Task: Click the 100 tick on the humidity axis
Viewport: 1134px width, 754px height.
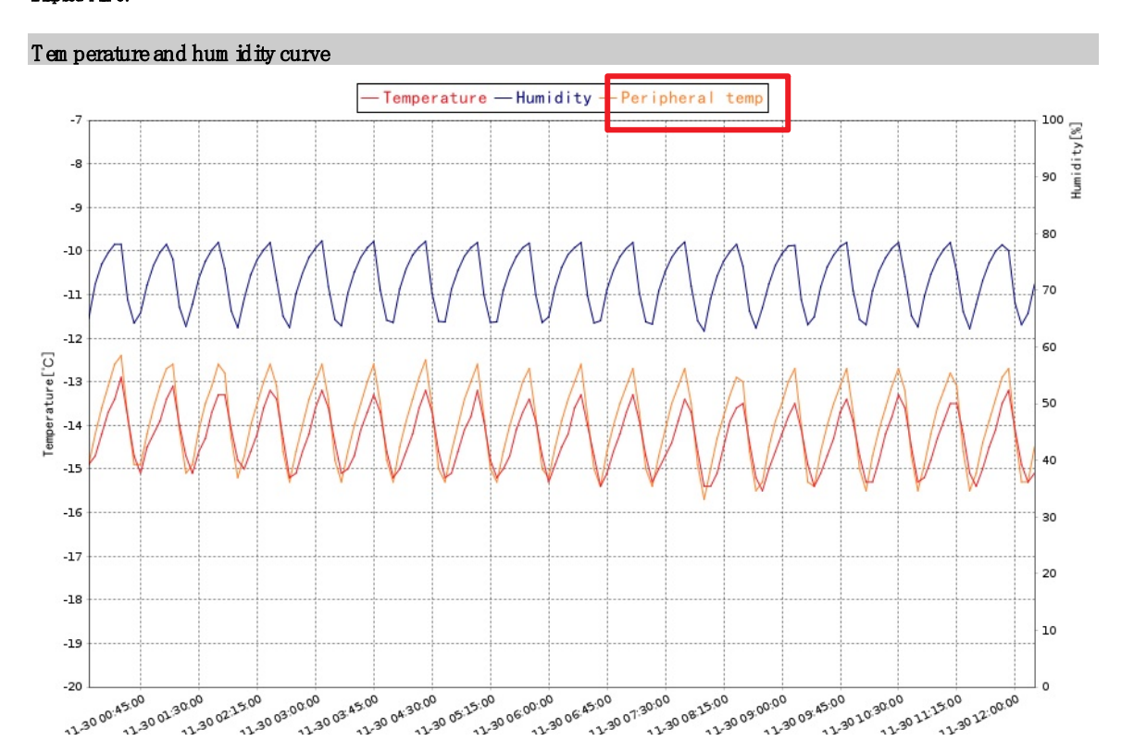Action: click(1053, 119)
